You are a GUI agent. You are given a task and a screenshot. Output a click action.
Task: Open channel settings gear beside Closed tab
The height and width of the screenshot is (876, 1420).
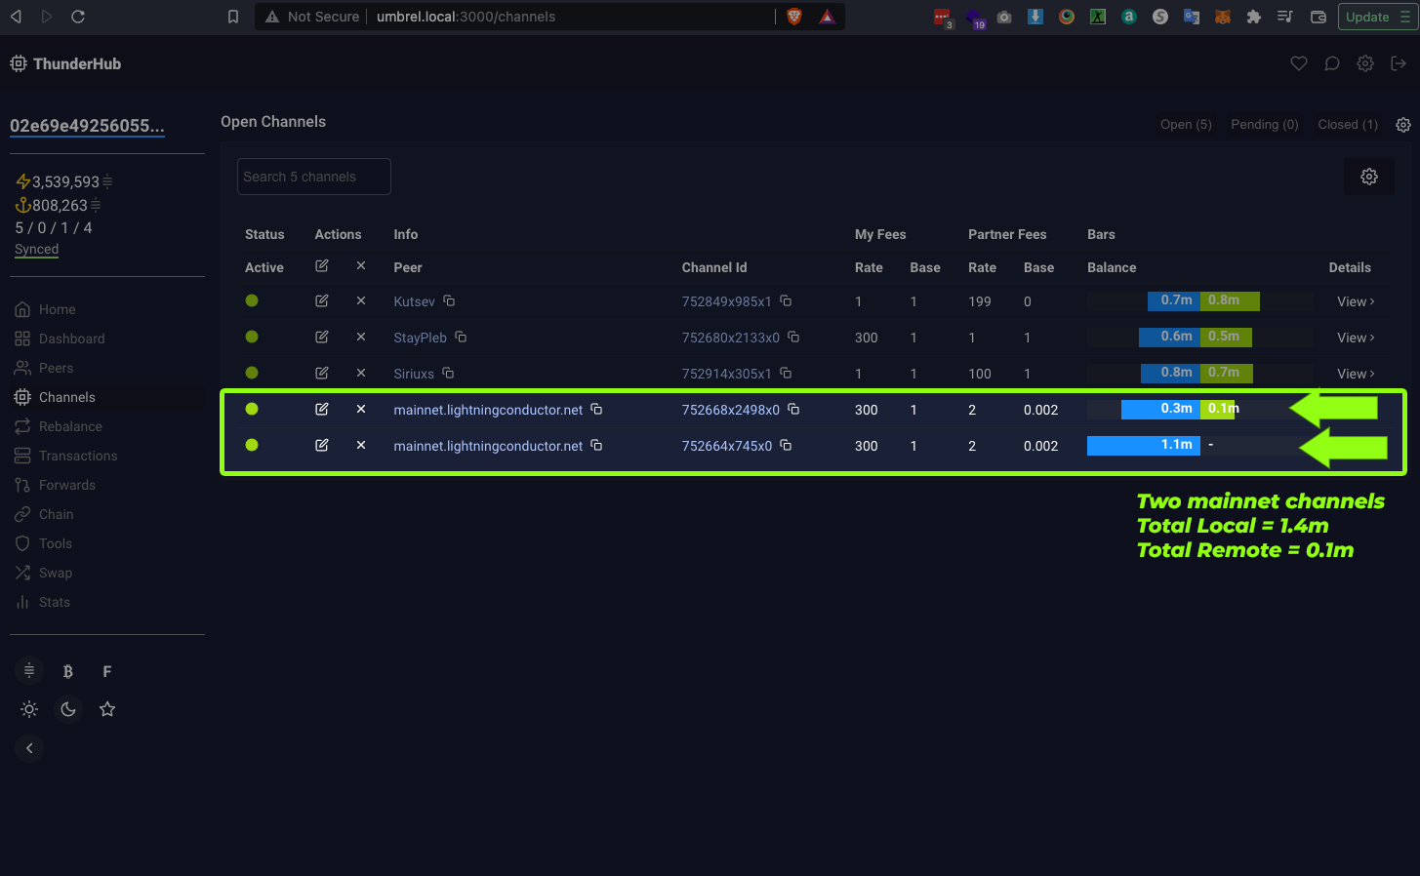click(1403, 125)
